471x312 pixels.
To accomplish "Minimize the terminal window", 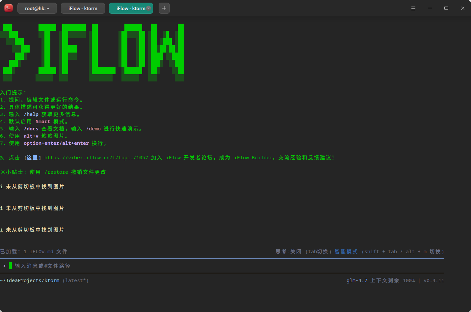I will [x=430, y=8].
